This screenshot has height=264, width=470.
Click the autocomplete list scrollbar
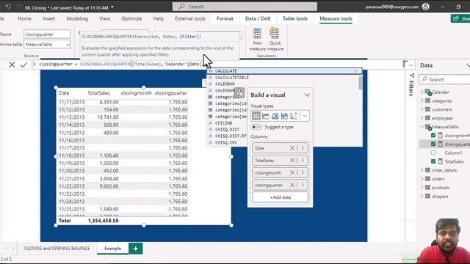coord(360,83)
